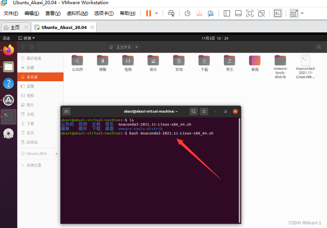This screenshot has width=327, height=228.
Task: Select the Anaconda3-2021.11 installer file
Action: tap(306, 67)
